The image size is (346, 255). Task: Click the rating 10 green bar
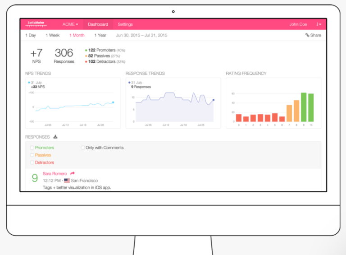tap(311, 108)
